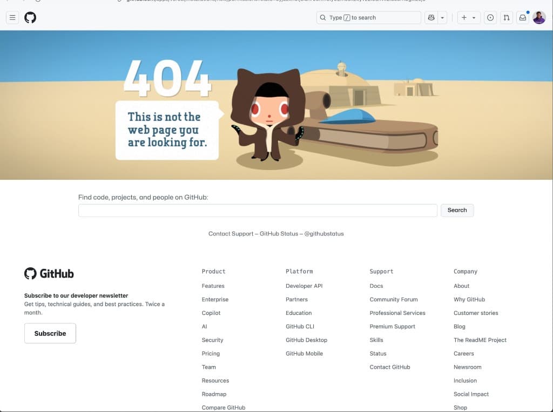Open the Professional Services link
The image size is (553, 412).
coord(397,313)
